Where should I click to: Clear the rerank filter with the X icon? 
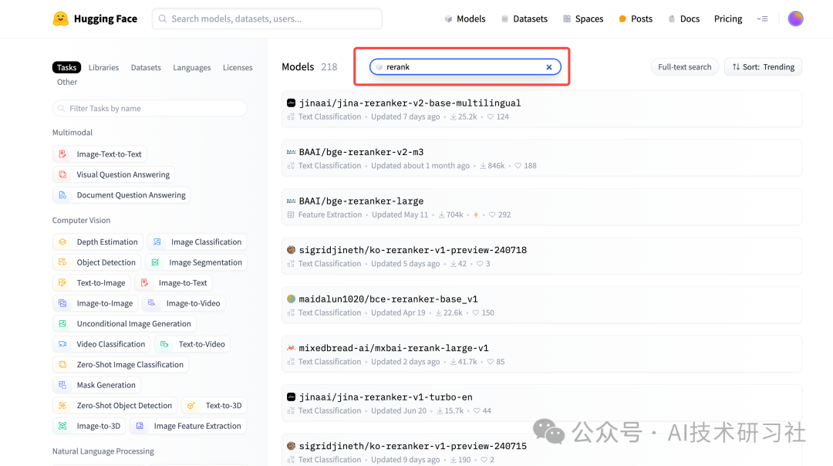pyautogui.click(x=549, y=67)
